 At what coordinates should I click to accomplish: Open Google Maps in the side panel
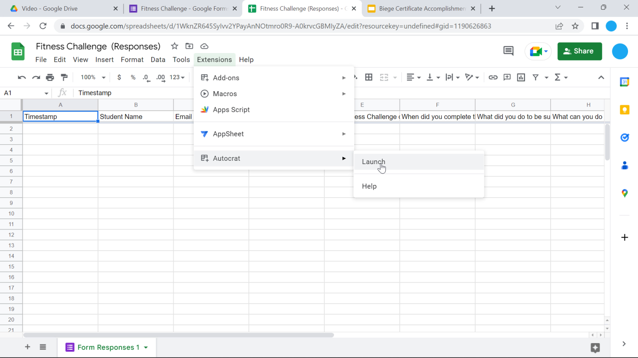tap(625, 193)
